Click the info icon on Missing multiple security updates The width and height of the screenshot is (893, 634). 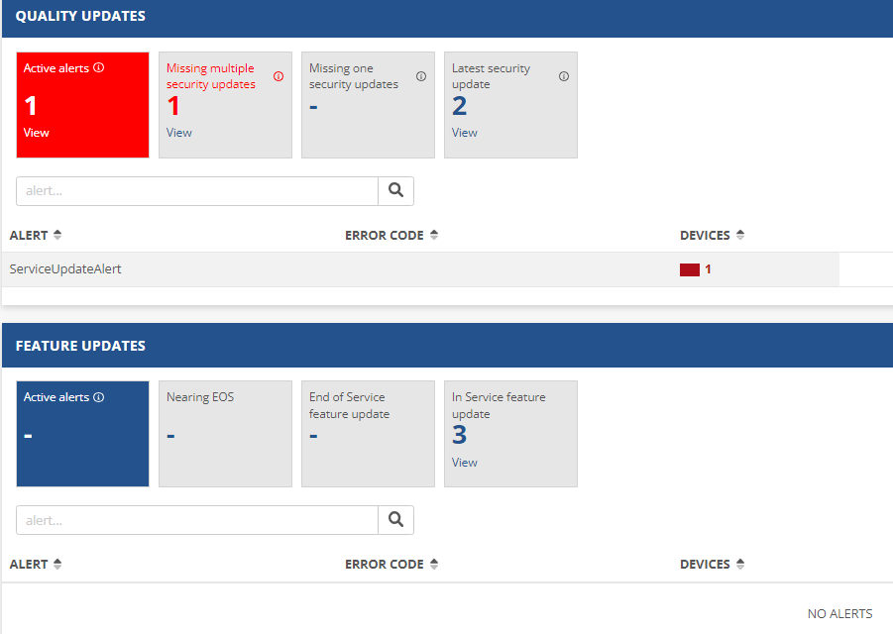point(279,74)
